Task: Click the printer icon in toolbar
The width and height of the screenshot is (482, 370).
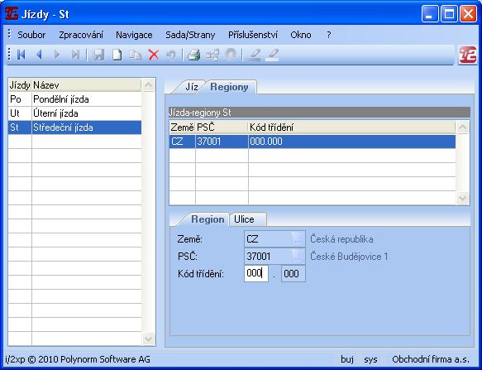Action: 194,55
